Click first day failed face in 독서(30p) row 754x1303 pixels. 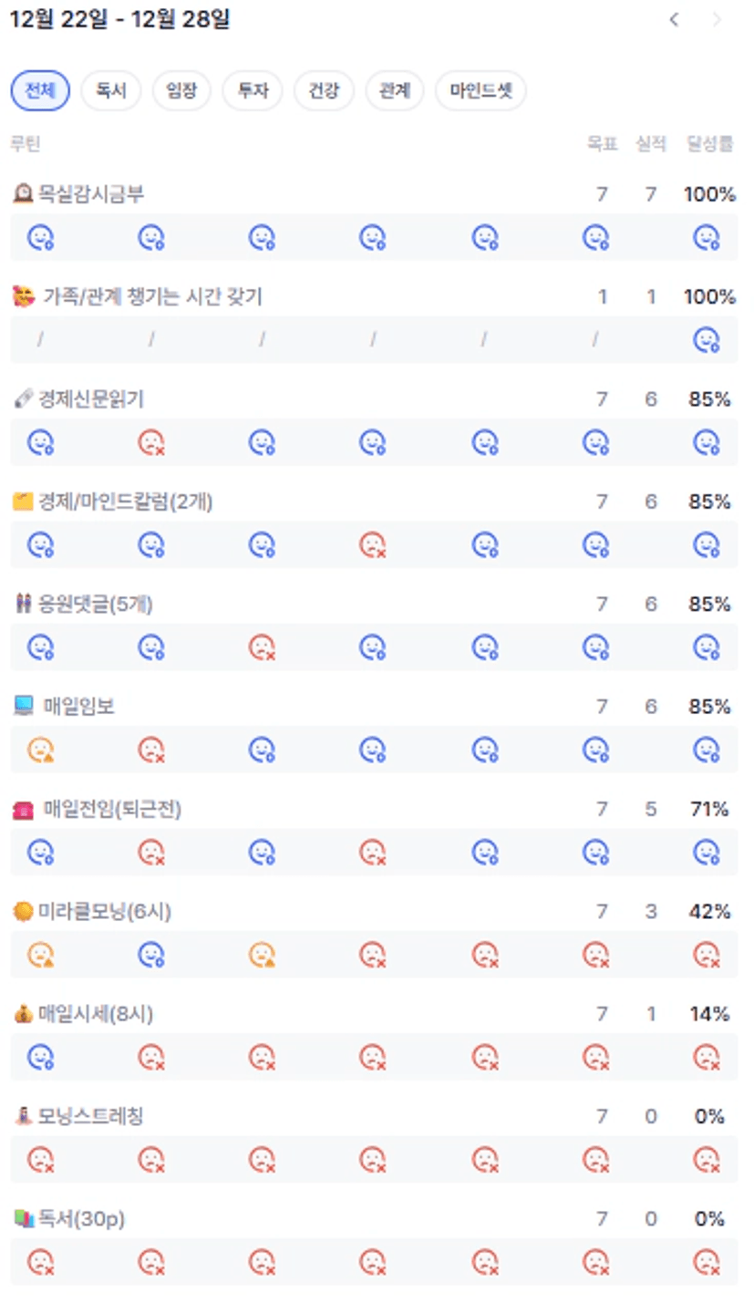pyautogui.click(x=40, y=1263)
